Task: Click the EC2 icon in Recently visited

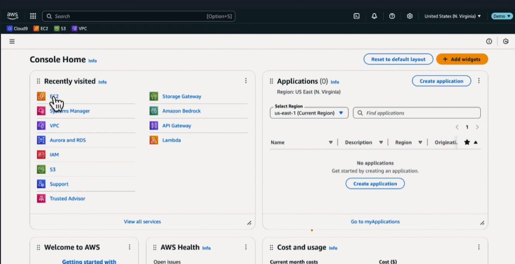Action: pyautogui.click(x=41, y=97)
